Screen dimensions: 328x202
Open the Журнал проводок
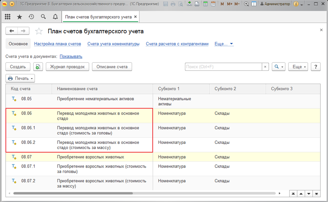click(67, 67)
